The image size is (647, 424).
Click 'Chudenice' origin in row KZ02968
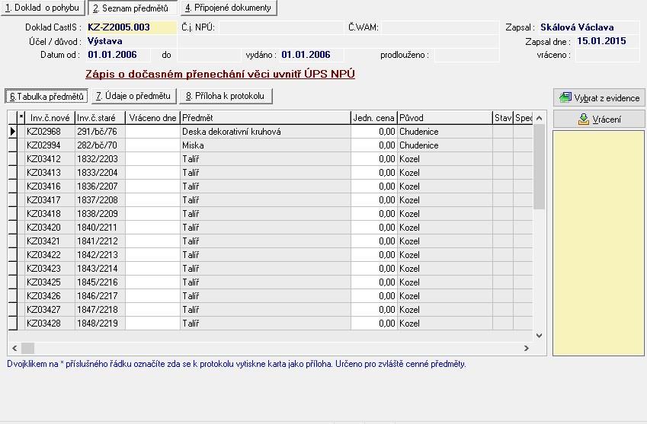coord(445,132)
